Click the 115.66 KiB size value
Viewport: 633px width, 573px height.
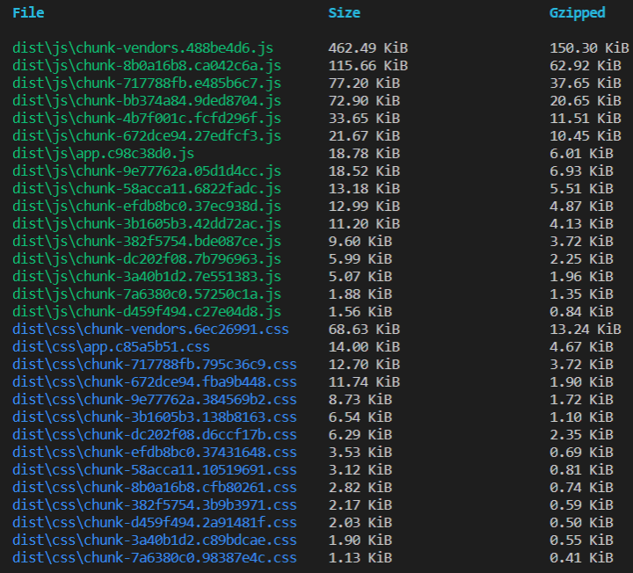[368, 66]
